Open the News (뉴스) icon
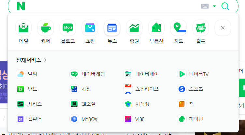The image size is (245, 135). (x=112, y=28)
